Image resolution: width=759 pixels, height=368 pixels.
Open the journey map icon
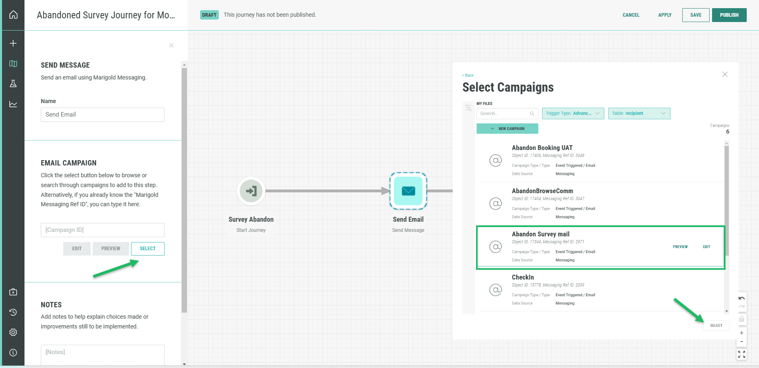(13, 64)
